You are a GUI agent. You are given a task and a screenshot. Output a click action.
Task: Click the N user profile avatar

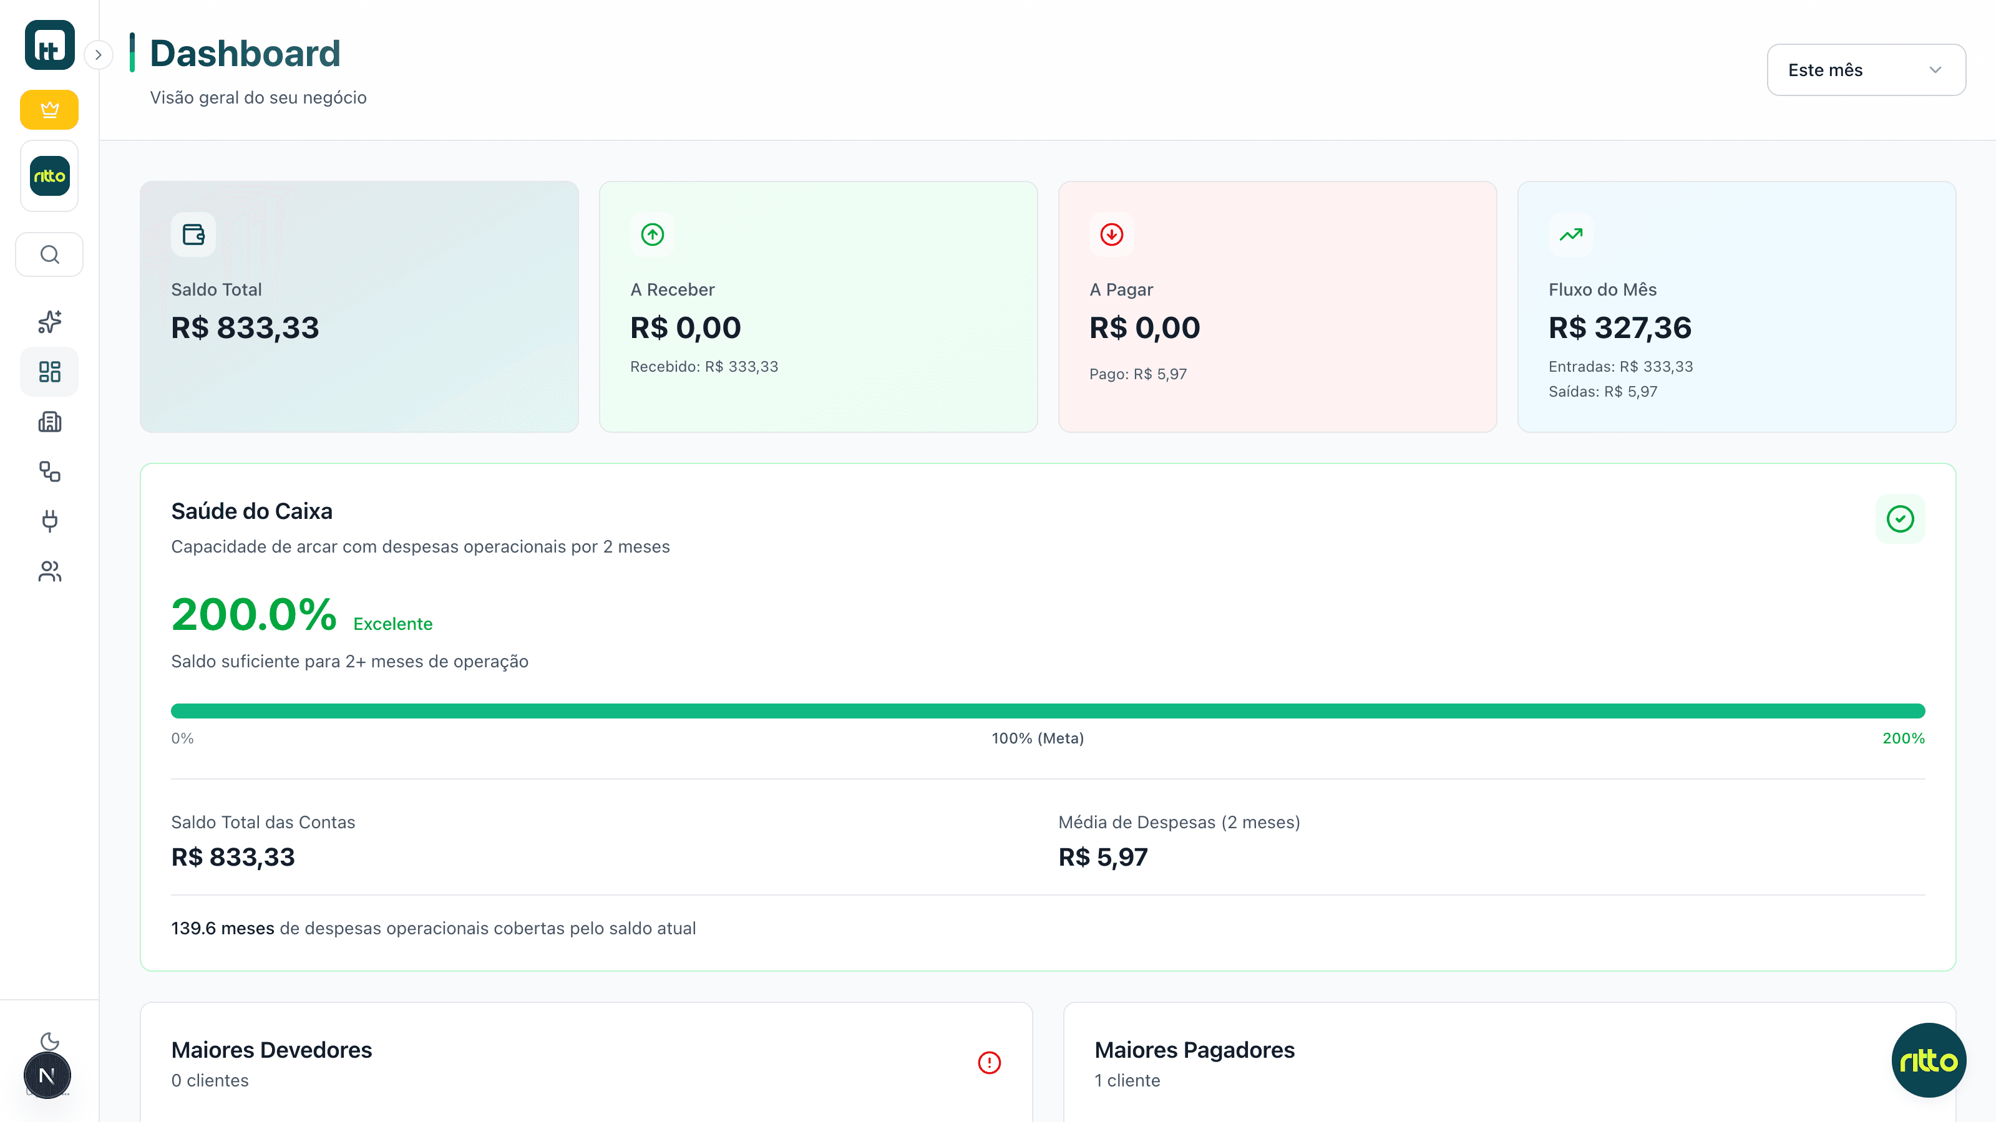(x=47, y=1075)
